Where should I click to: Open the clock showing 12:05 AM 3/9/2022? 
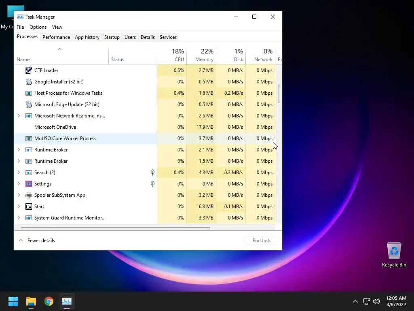coord(396,301)
